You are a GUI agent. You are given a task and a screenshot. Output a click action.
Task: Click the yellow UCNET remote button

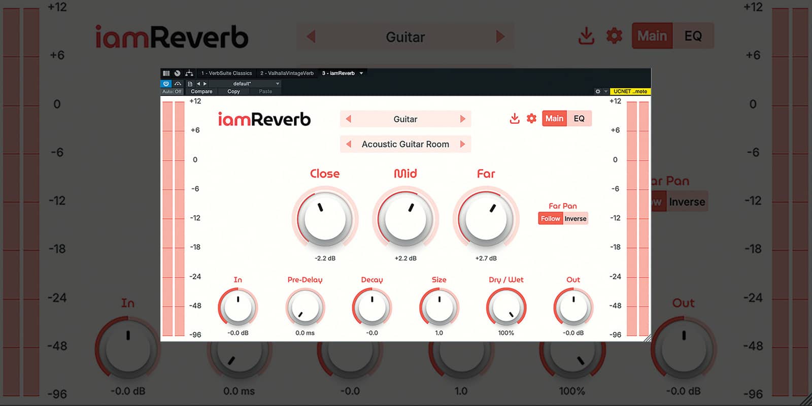[x=630, y=91]
